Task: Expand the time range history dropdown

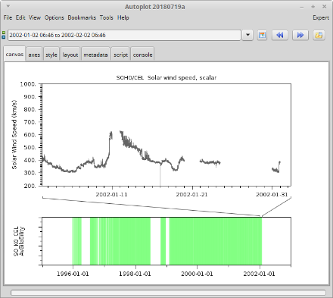Action: 247,35
